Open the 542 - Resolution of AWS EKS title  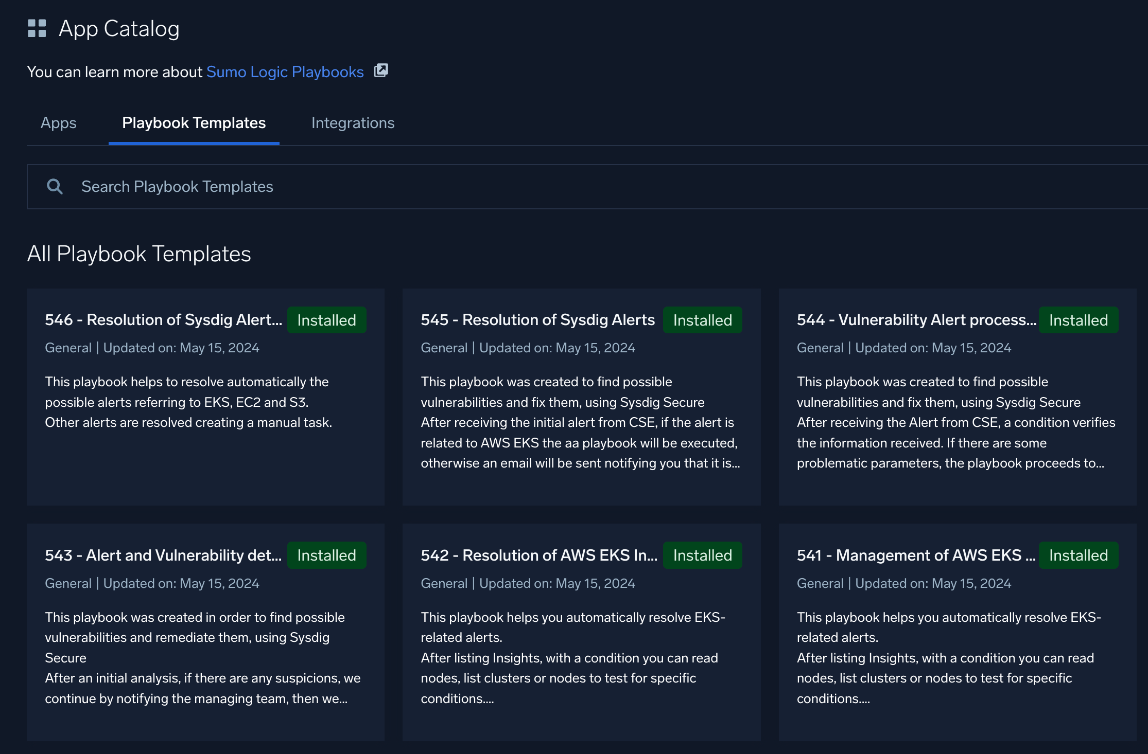[x=539, y=555]
